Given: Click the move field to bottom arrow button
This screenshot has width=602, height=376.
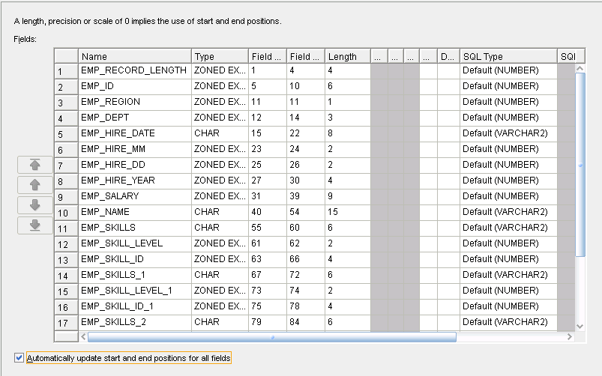Looking at the screenshot, I should tap(34, 225).
